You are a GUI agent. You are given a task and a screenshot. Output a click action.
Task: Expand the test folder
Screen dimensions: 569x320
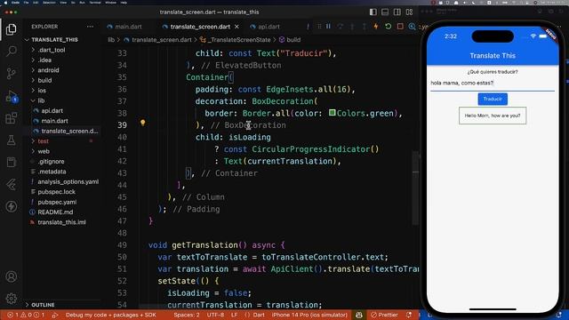click(43, 141)
